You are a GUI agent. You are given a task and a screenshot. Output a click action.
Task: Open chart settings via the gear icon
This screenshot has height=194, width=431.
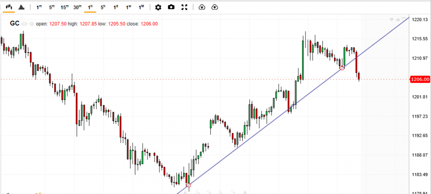pyautogui.click(x=158, y=7)
